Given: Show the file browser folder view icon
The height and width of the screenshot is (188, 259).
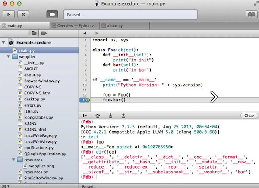Looking at the screenshot, I should point(33,33).
